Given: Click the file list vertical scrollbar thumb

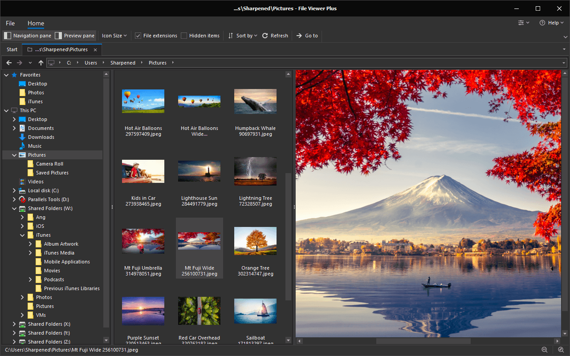Looking at the screenshot, I should (x=288, y=236).
